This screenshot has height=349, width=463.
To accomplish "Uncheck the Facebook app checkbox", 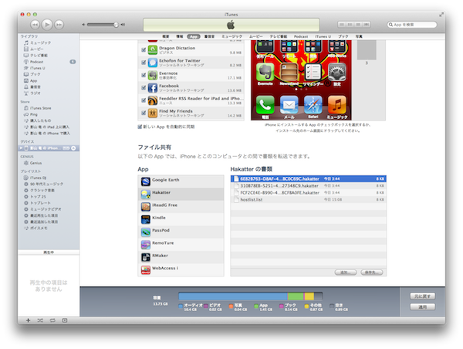I will pyautogui.click(x=144, y=88).
